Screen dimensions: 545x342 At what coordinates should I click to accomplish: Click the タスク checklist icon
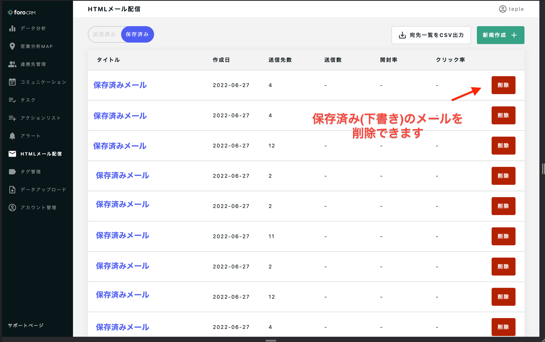(12, 100)
